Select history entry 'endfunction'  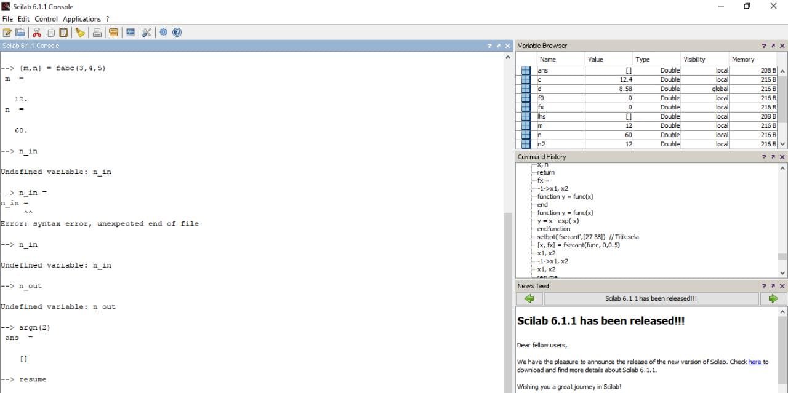point(553,229)
